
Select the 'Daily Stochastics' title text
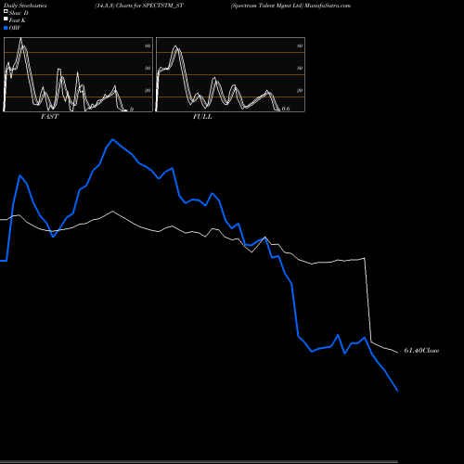(25, 6)
